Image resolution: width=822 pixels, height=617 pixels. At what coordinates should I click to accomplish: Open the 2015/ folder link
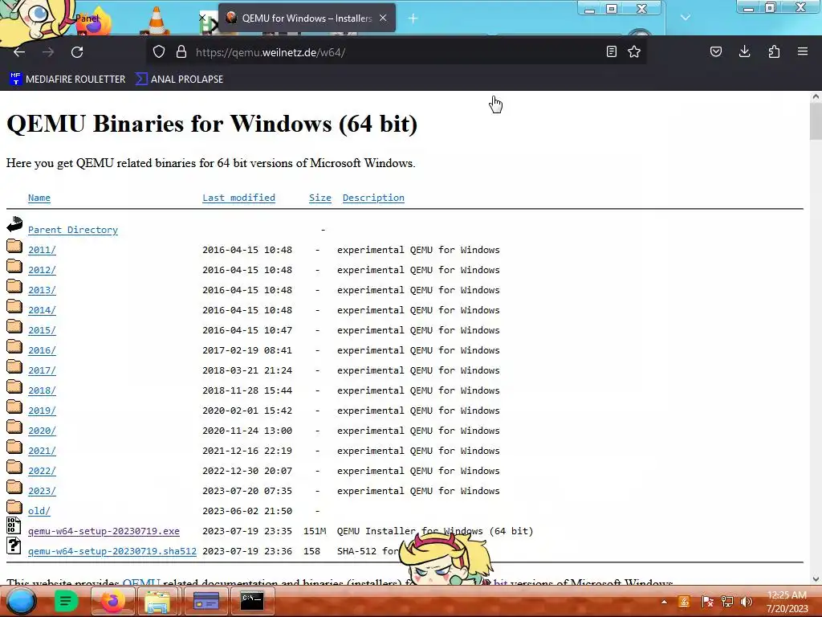tap(42, 330)
